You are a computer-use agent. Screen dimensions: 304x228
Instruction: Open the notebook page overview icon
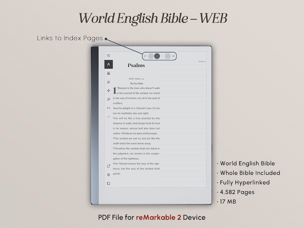109,184
